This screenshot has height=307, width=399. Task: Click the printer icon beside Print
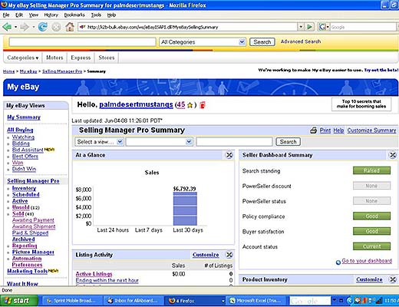click(314, 130)
